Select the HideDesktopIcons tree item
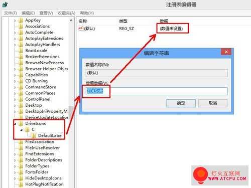The image size is (251, 188). pyautogui.click(x=43, y=178)
